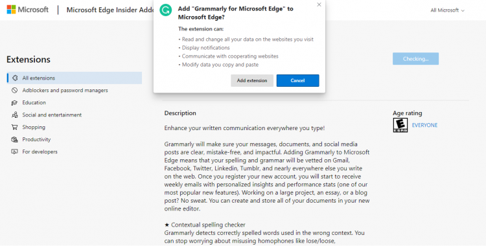This screenshot has width=486, height=246.
Task: Click the Education graduation cap icon
Action: [x=14, y=102]
